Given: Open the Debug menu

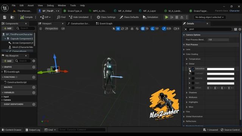Looking at the screenshot, I should tap(50, 5).
